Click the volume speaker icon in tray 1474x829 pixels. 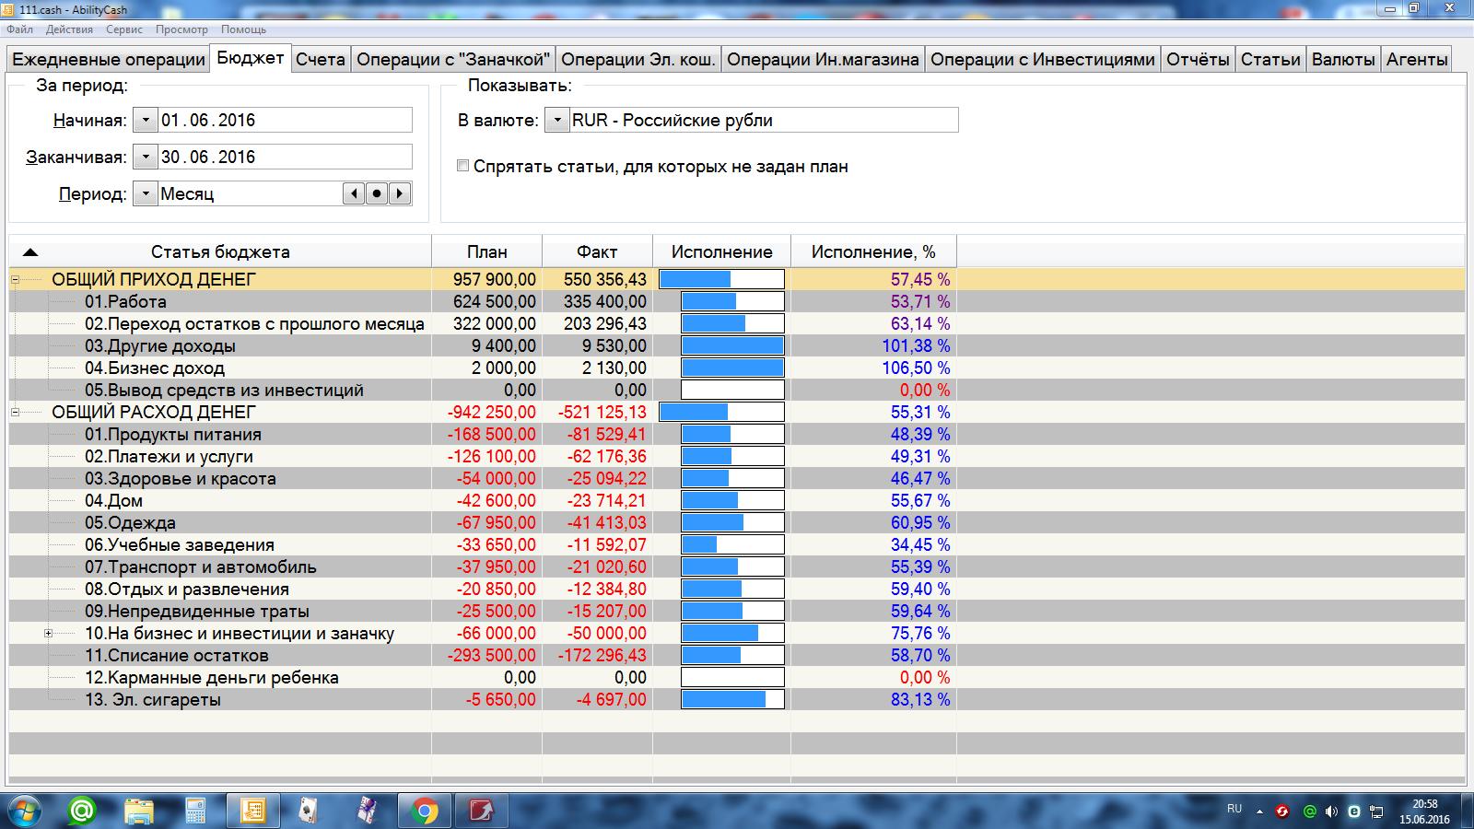coord(1331,811)
